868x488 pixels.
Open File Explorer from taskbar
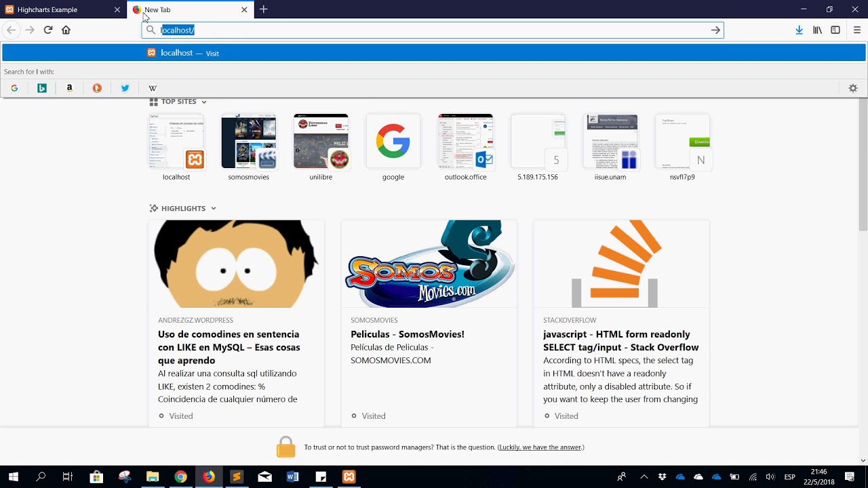click(152, 476)
